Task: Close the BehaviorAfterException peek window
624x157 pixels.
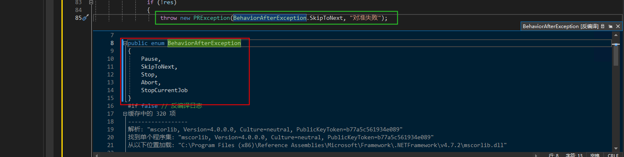Action: (x=618, y=26)
